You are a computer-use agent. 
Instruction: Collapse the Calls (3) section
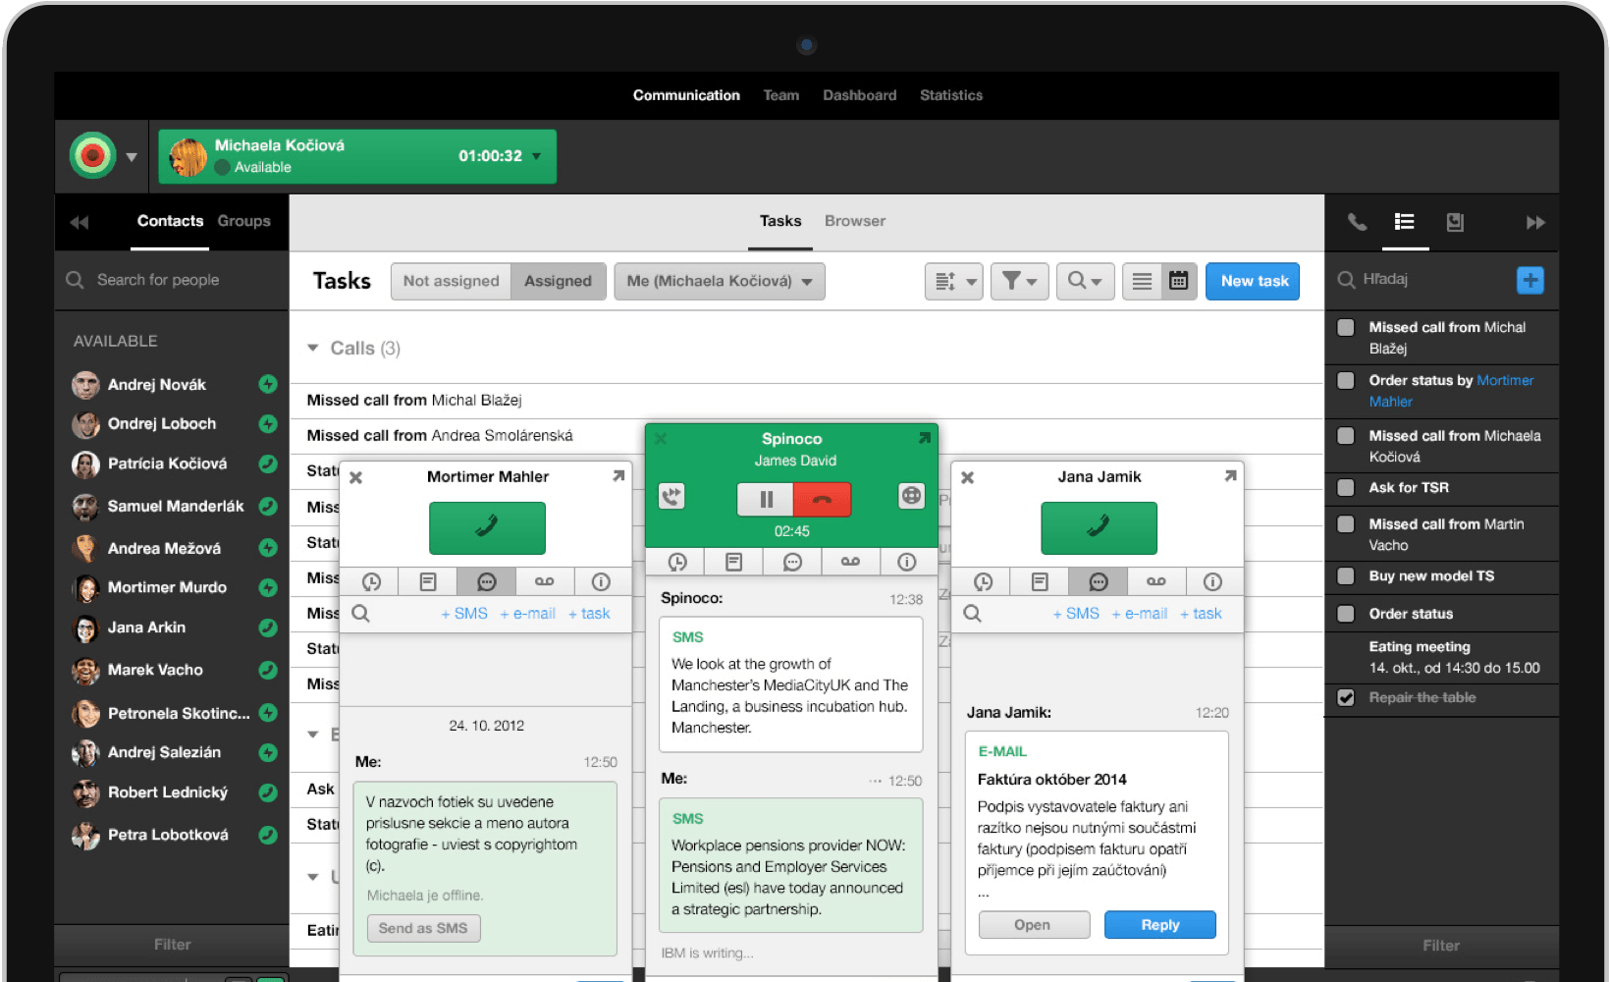[313, 348]
